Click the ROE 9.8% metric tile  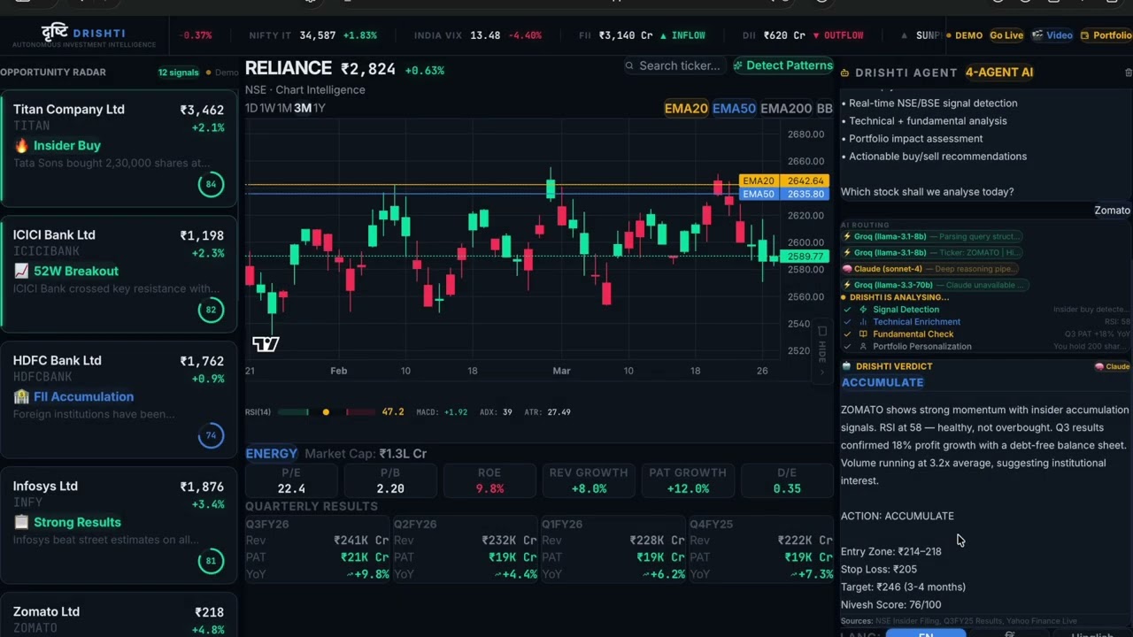point(489,480)
